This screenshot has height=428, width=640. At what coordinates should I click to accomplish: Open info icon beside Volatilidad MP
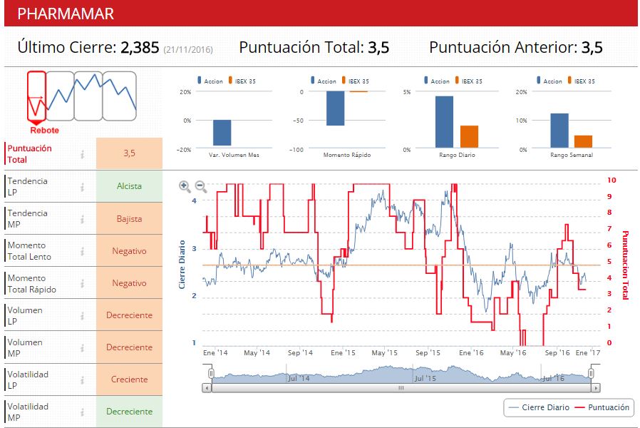pyautogui.click(x=83, y=412)
